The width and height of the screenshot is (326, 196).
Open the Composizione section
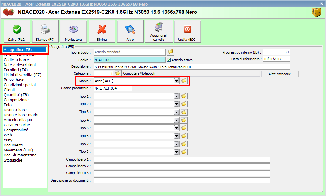16,100
